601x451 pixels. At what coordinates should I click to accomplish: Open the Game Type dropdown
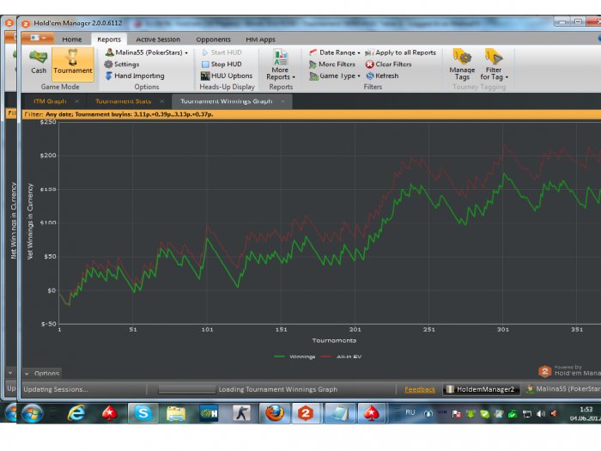click(335, 76)
